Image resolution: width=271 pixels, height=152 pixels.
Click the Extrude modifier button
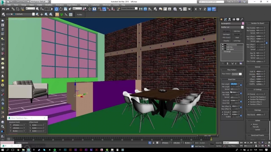pyautogui.click(x=237, y=34)
